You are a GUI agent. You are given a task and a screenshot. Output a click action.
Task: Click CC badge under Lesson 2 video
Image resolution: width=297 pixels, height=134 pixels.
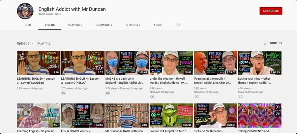click(64, 93)
